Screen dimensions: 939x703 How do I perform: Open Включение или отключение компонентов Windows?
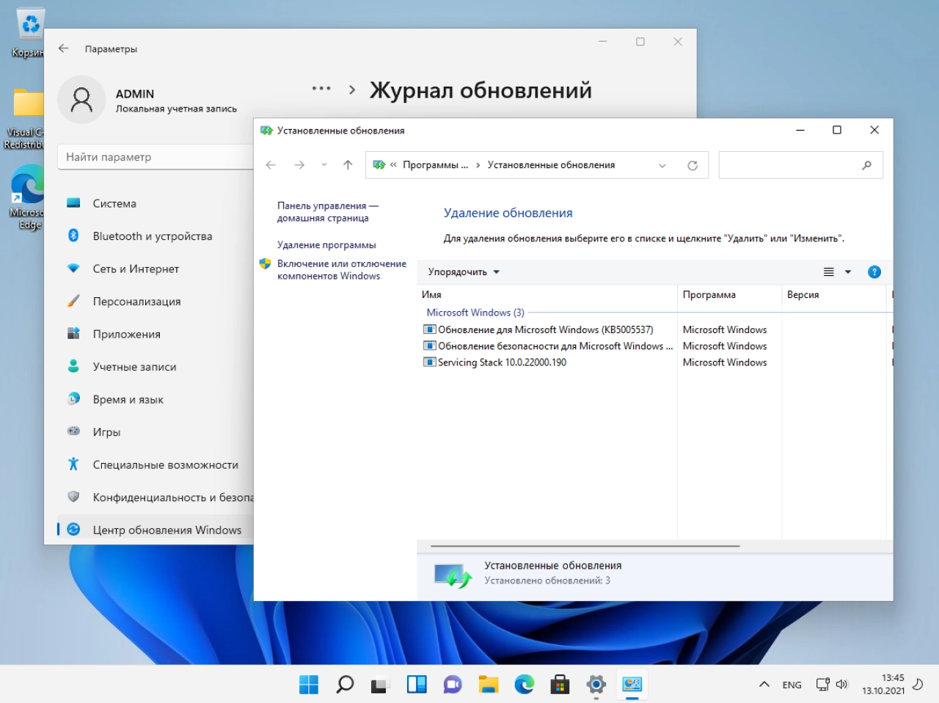pyautogui.click(x=341, y=269)
